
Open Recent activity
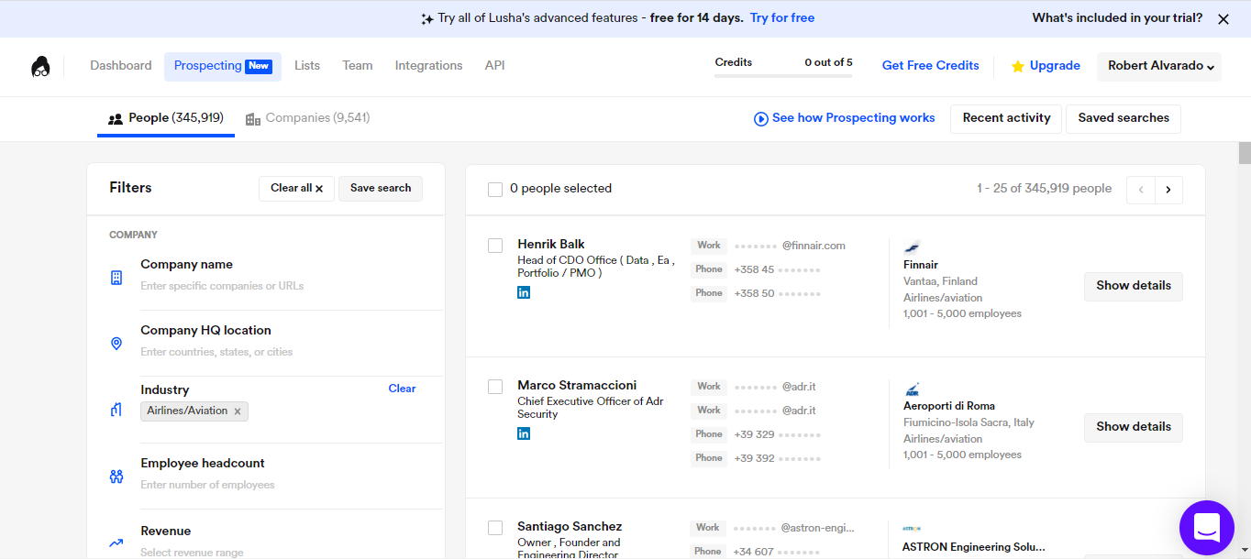[x=1006, y=118]
